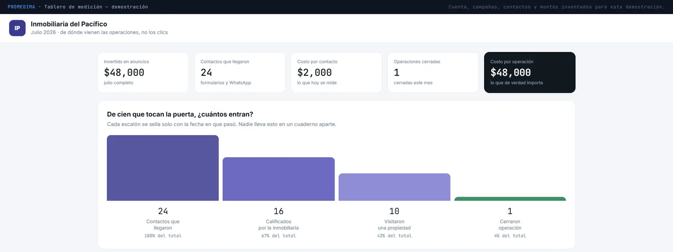The width and height of the screenshot is (673, 252).
Task: Select the dark 'Costo por operación' card
Action: tap(530, 72)
